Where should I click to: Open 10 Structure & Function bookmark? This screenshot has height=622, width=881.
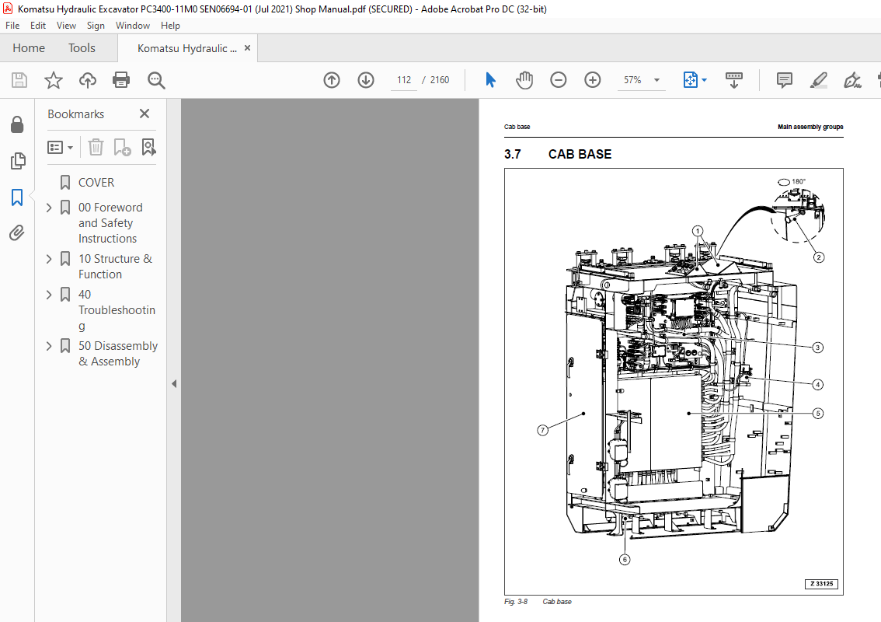(115, 267)
